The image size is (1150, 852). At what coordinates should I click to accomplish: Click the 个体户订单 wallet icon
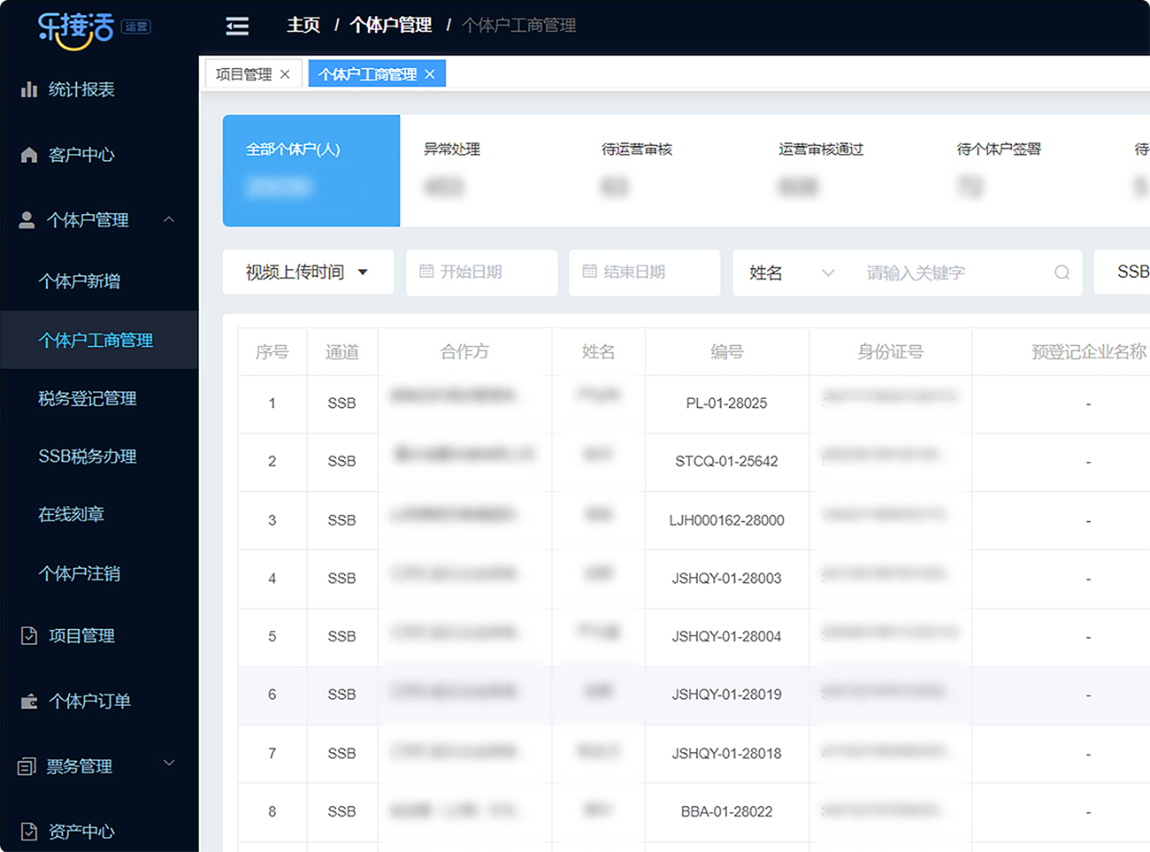click(29, 702)
